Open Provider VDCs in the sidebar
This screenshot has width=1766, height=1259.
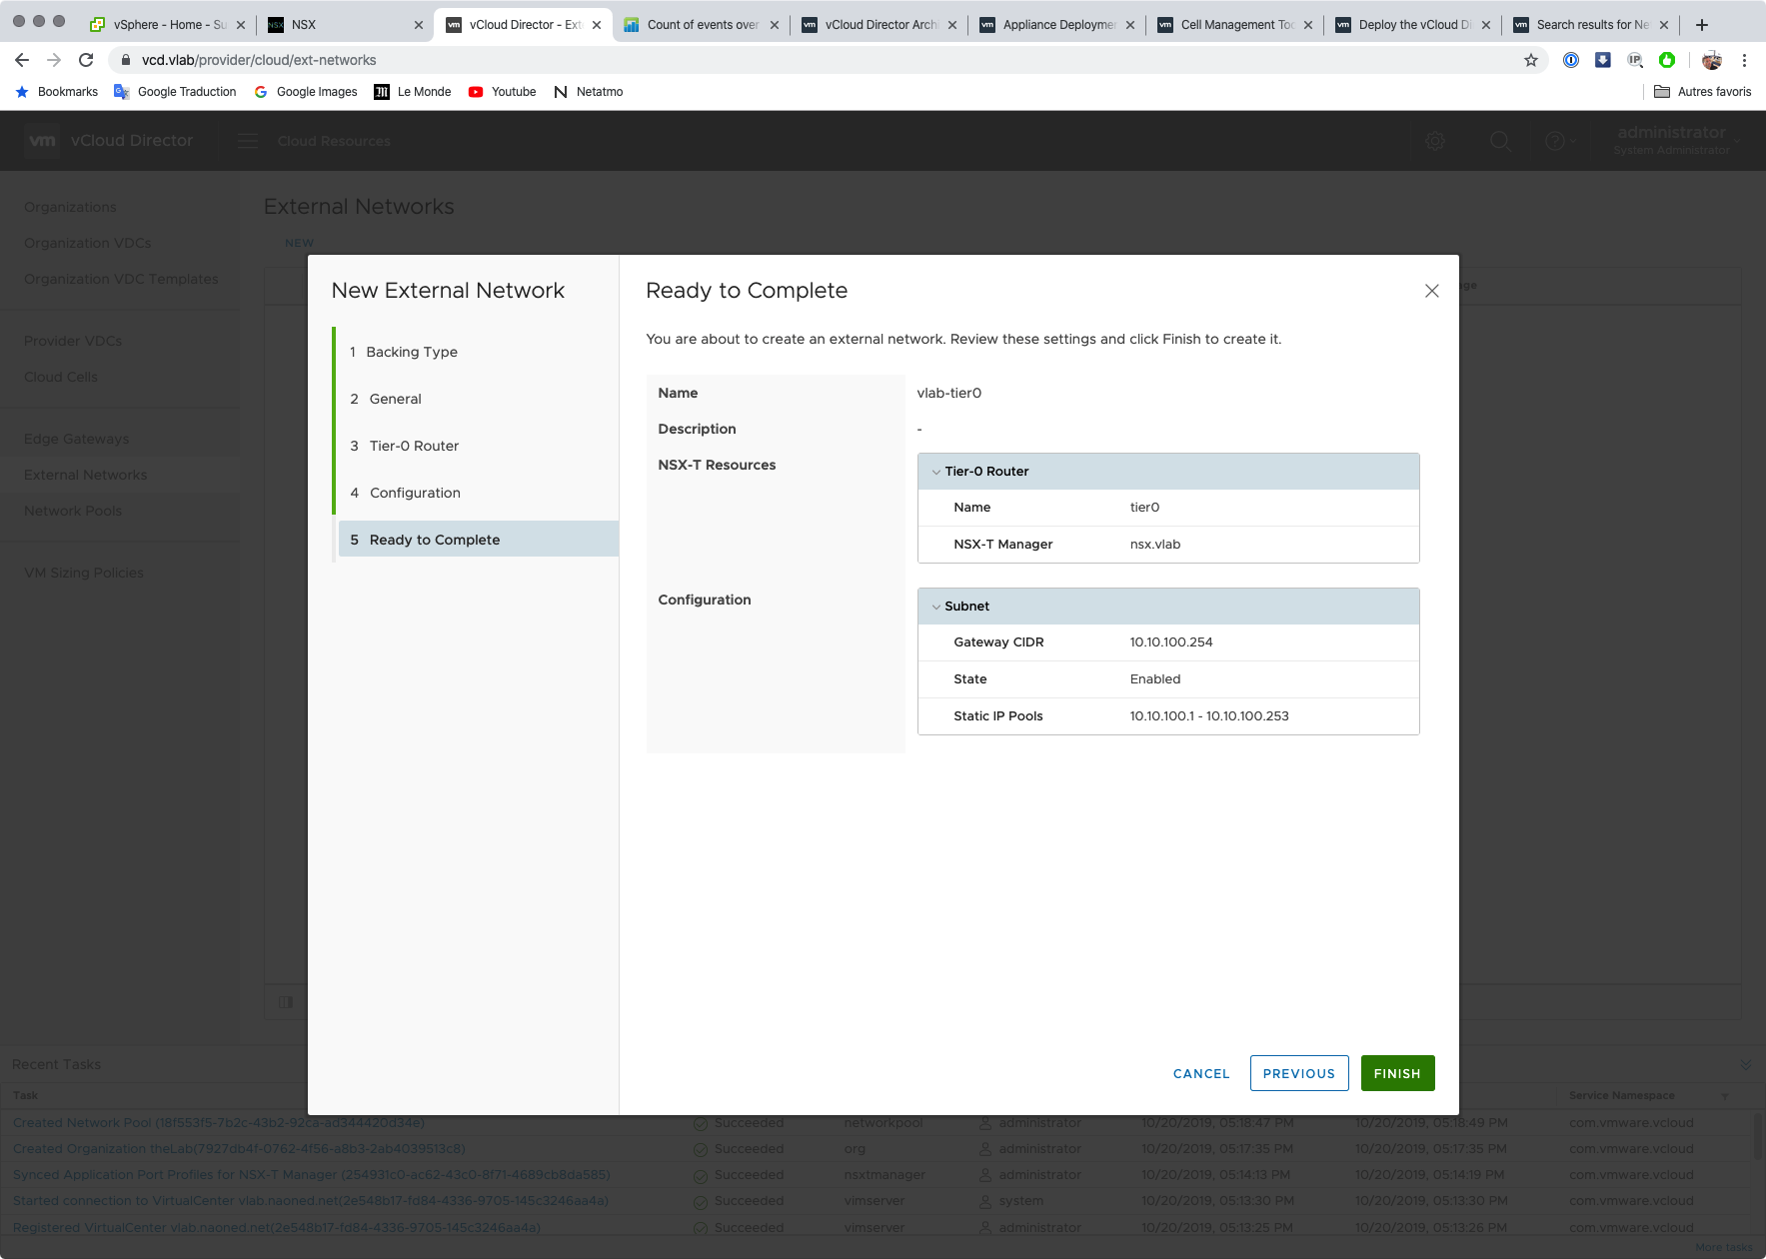73,341
